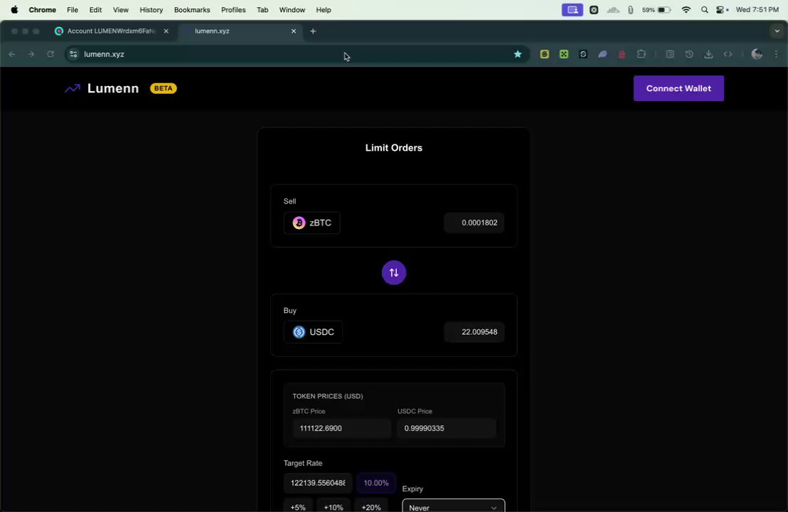788x512 pixels.
Task: Open the purple wing-shaped extension icon
Action: [x=602, y=54]
